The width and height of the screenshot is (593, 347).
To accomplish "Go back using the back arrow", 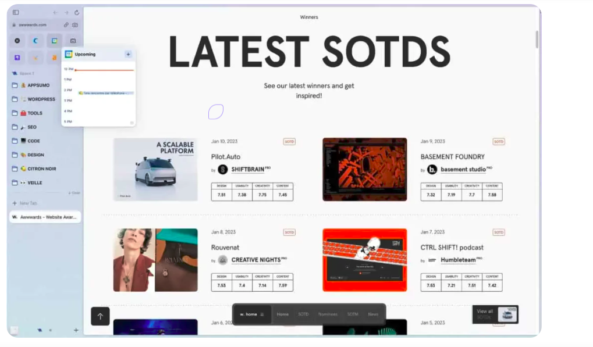I will [x=55, y=12].
